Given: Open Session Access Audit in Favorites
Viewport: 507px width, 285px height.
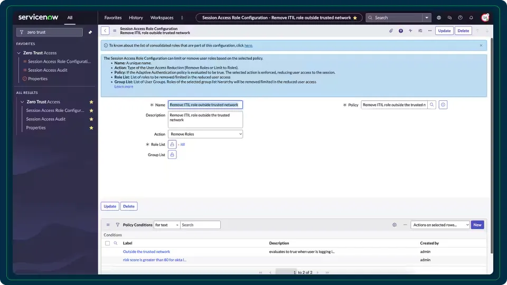Looking at the screenshot, I should (48, 70).
